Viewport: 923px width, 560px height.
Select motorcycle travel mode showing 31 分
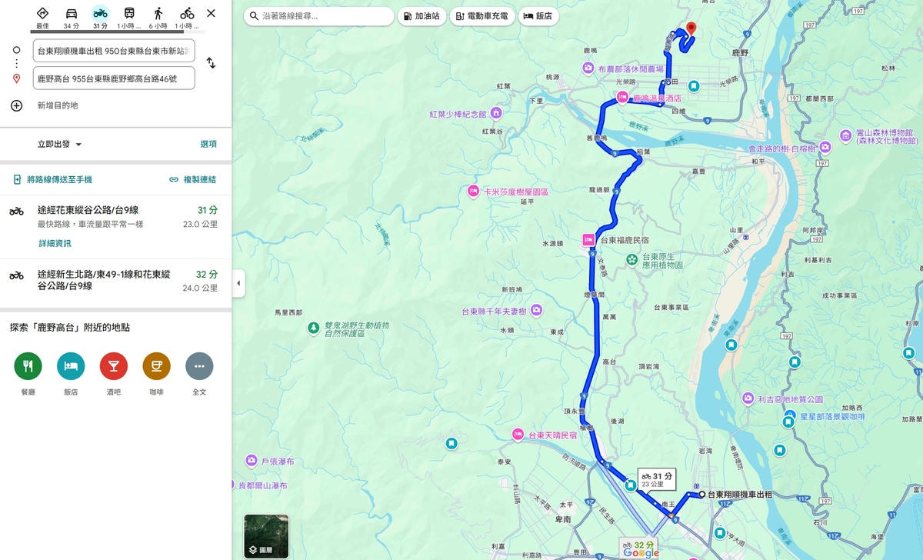(x=100, y=17)
